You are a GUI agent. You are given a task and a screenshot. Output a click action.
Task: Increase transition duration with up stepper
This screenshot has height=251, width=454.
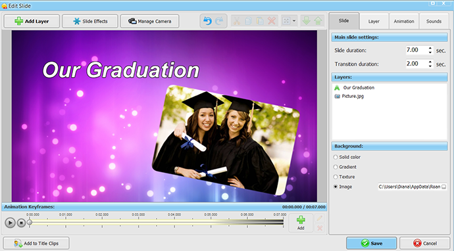coord(430,62)
